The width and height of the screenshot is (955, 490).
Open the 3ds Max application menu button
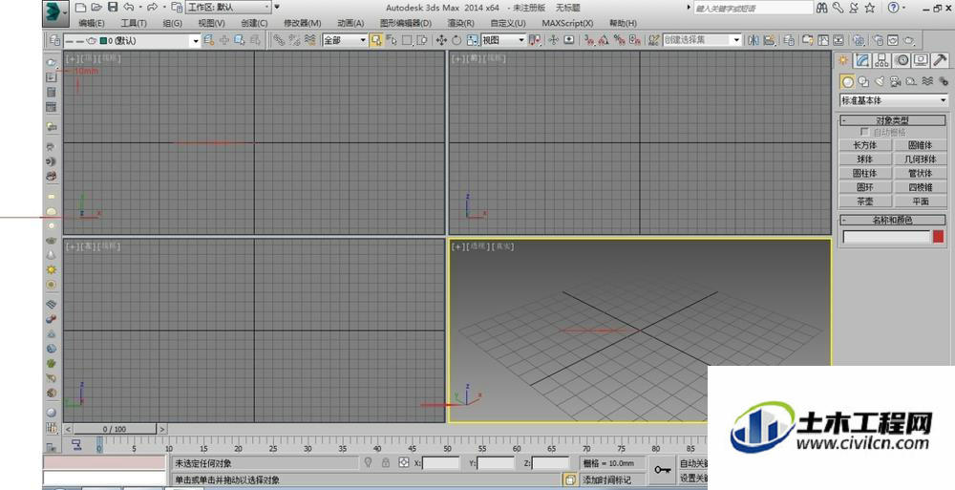(55, 12)
